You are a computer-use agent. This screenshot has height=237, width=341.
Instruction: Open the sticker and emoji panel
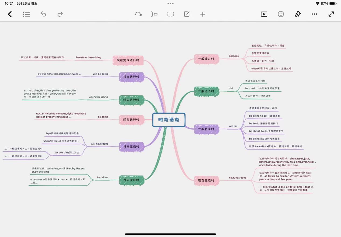click(x=281, y=14)
